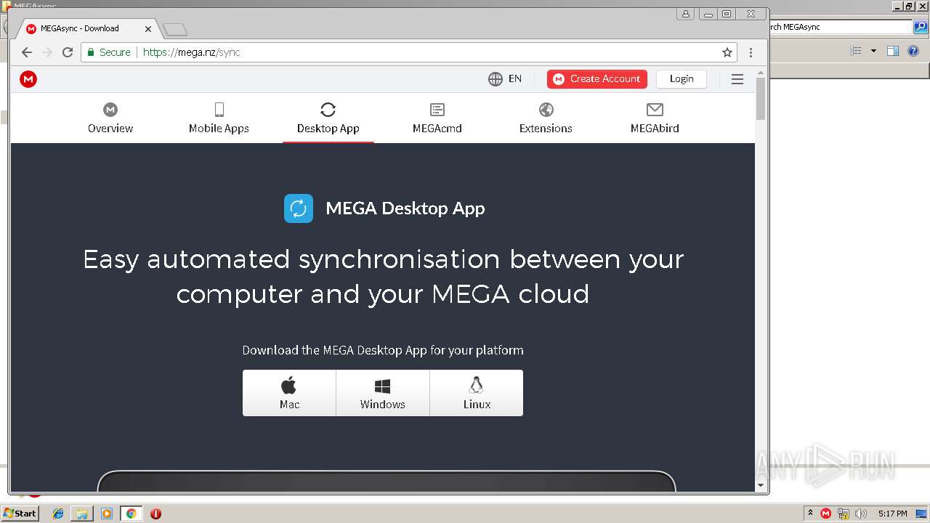Select the Desktop App tab label
Image resolution: width=930 pixels, height=523 pixels.
(328, 129)
